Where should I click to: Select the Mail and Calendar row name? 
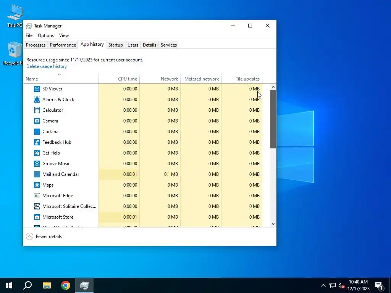point(61,174)
